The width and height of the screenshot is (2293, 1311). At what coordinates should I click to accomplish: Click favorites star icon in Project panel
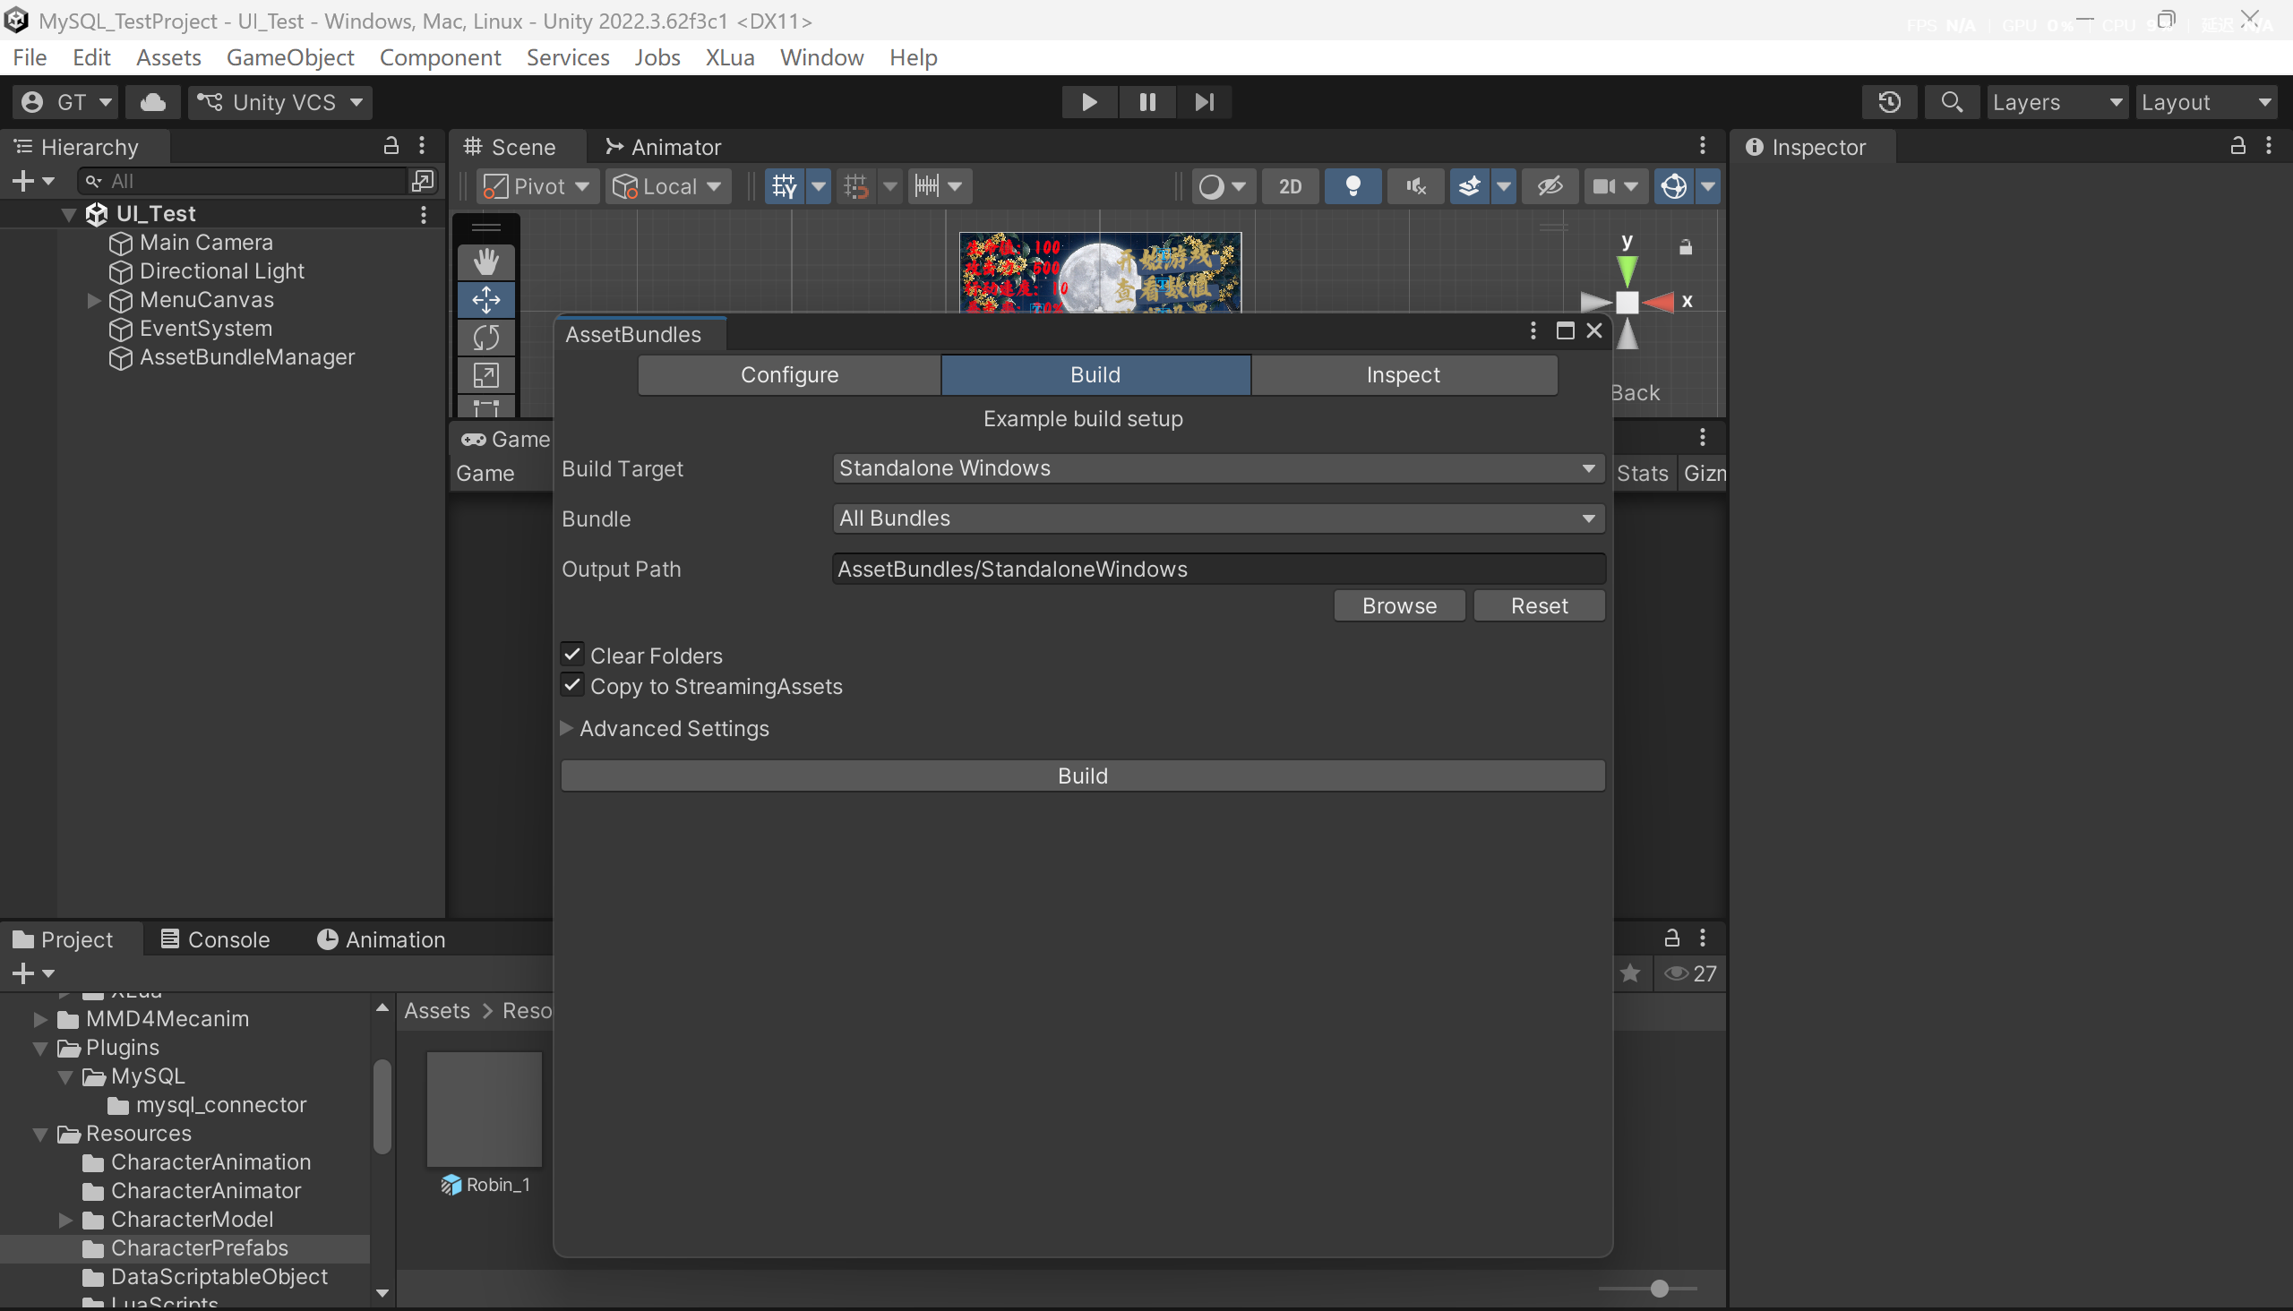1629,973
